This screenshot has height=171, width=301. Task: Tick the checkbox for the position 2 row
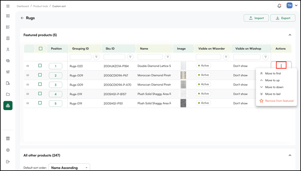point(40,75)
